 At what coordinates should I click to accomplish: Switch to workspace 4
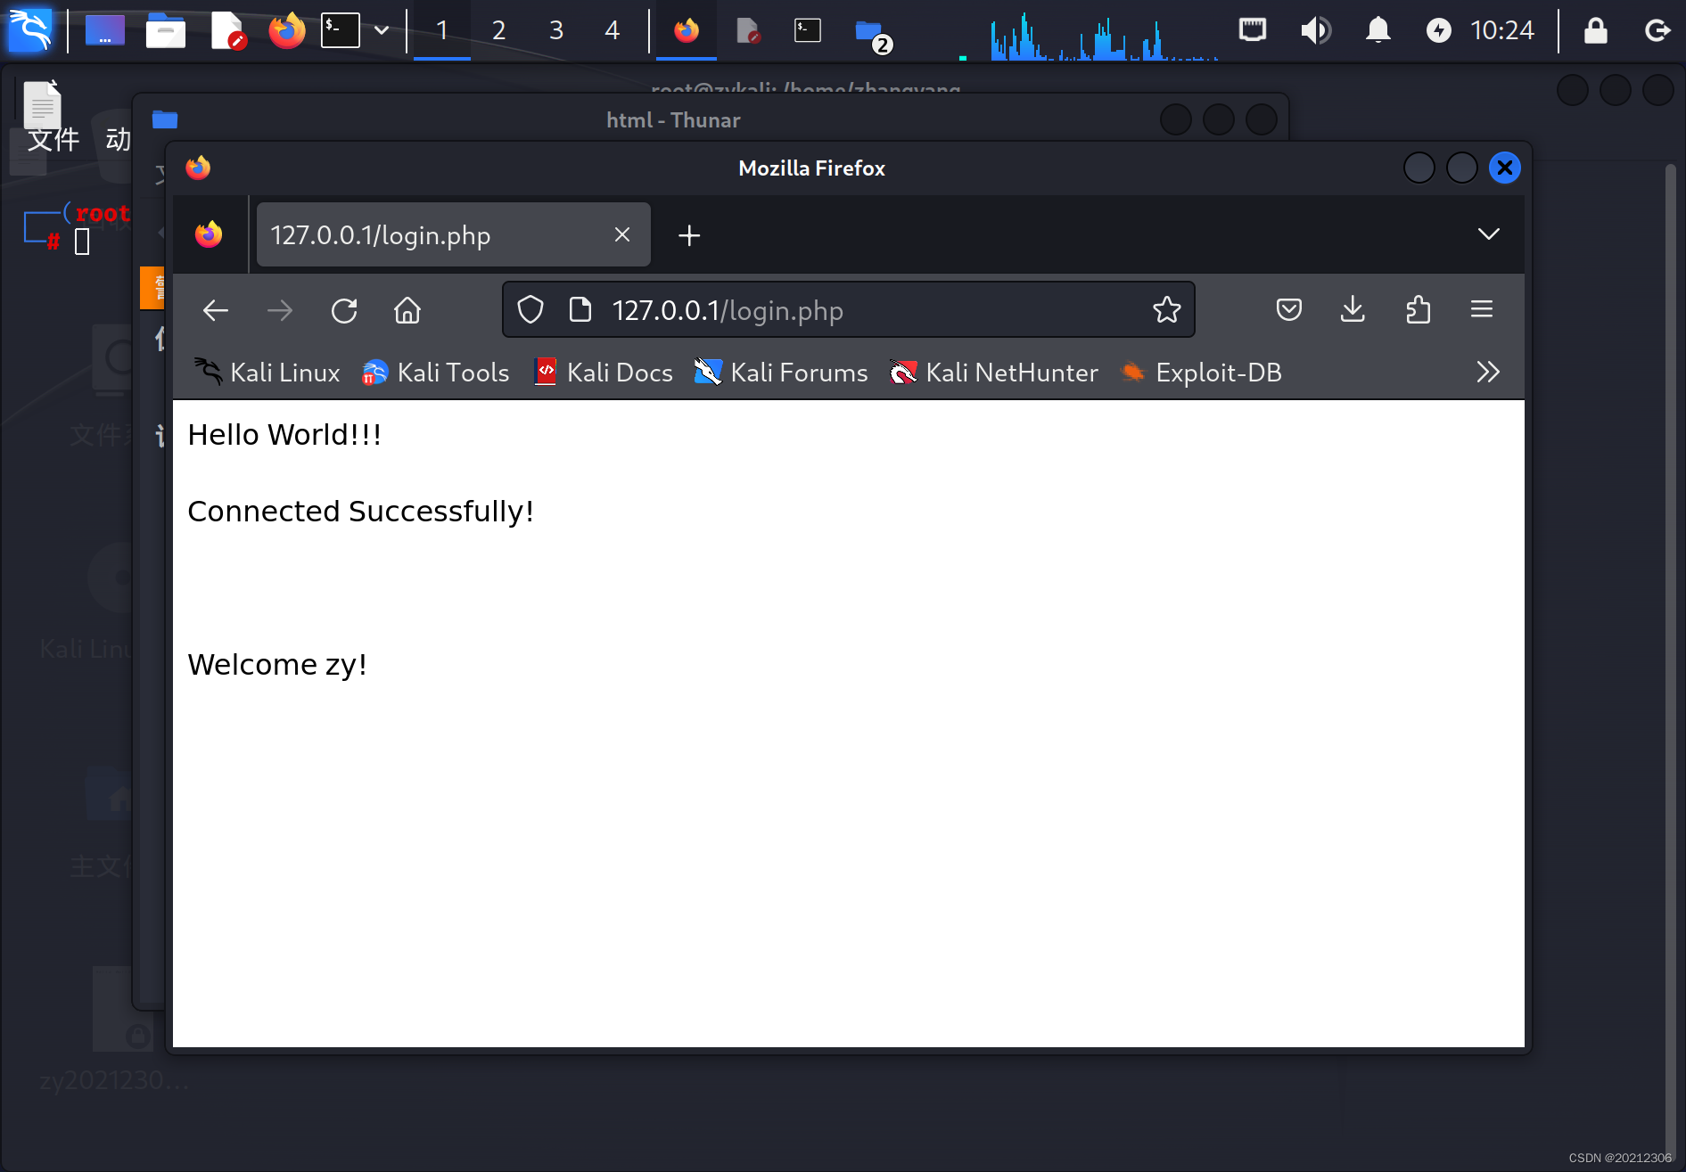click(613, 30)
